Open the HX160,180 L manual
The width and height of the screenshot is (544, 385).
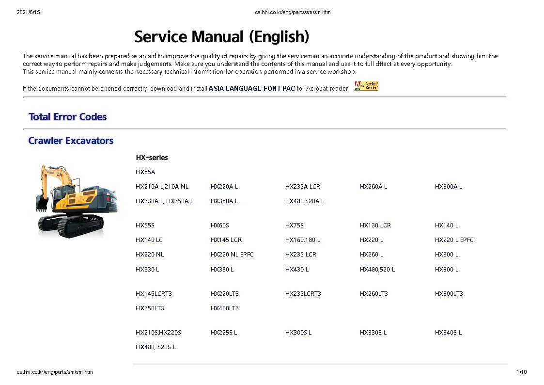point(303,240)
